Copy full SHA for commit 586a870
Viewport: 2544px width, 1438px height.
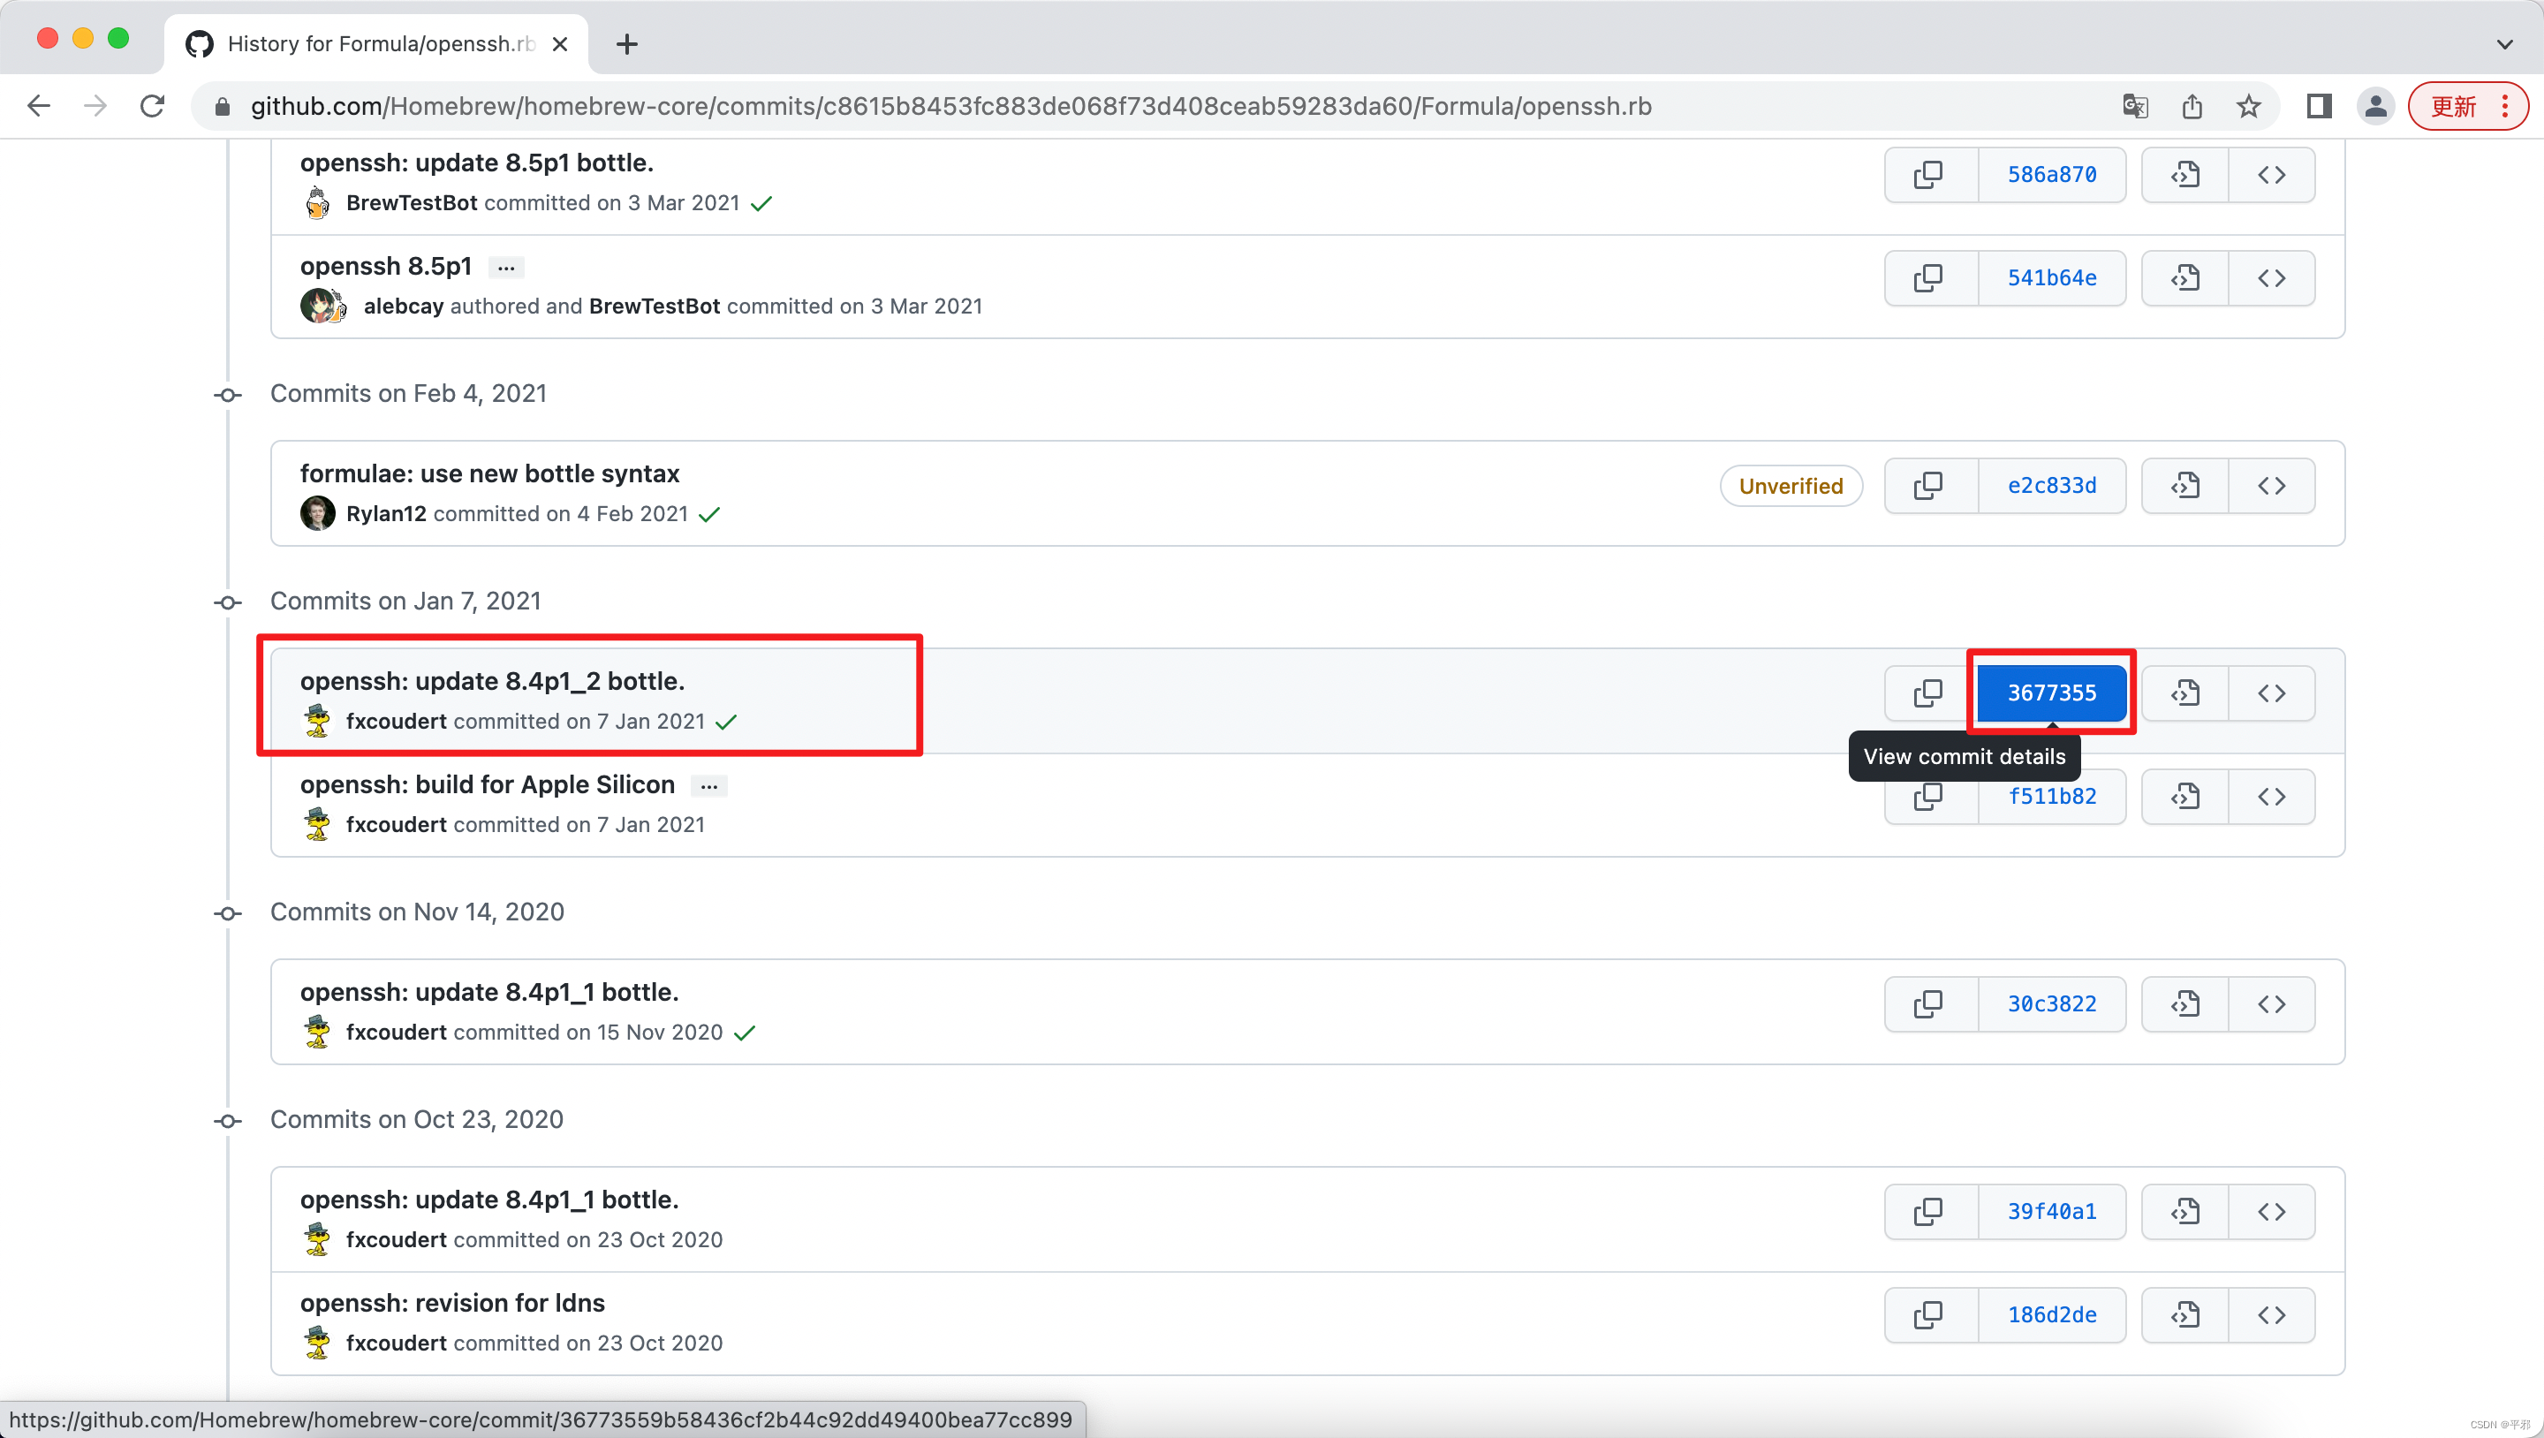(1928, 175)
